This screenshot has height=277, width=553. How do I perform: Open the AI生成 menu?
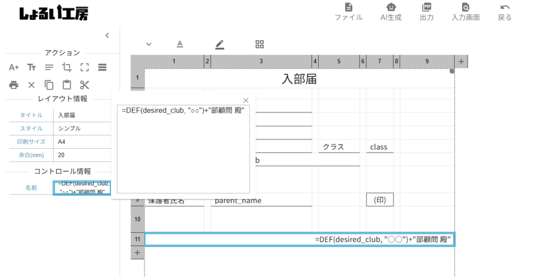coord(391,12)
